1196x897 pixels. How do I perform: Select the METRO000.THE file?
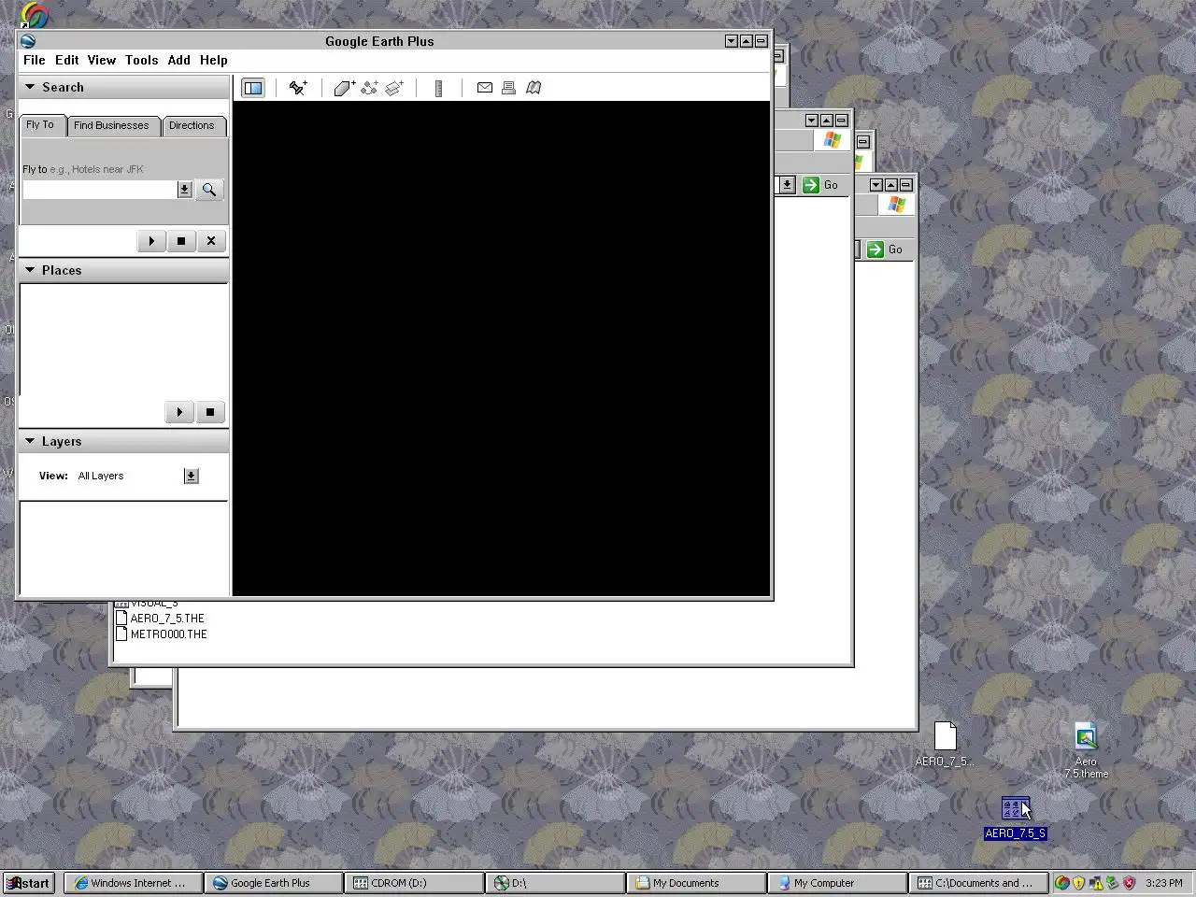(162, 634)
